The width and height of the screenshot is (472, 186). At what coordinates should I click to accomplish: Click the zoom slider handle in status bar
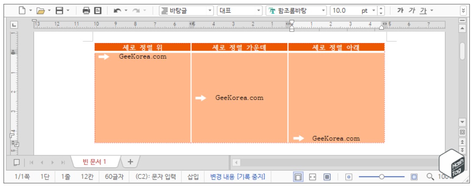381,177
